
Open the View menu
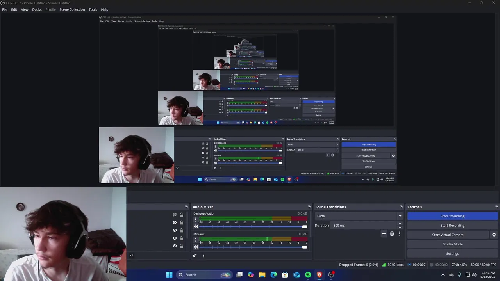[25, 9]
